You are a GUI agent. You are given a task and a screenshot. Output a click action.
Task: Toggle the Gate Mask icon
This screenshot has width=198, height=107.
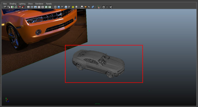pyautogui.click(x=39, y=7)
